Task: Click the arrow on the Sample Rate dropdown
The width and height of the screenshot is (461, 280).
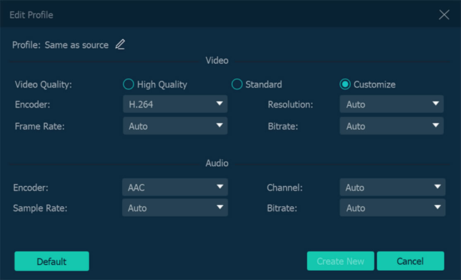Action: tap(220, 208)
